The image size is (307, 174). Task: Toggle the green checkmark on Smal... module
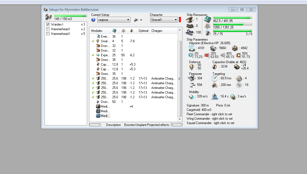tap(93, 41)
